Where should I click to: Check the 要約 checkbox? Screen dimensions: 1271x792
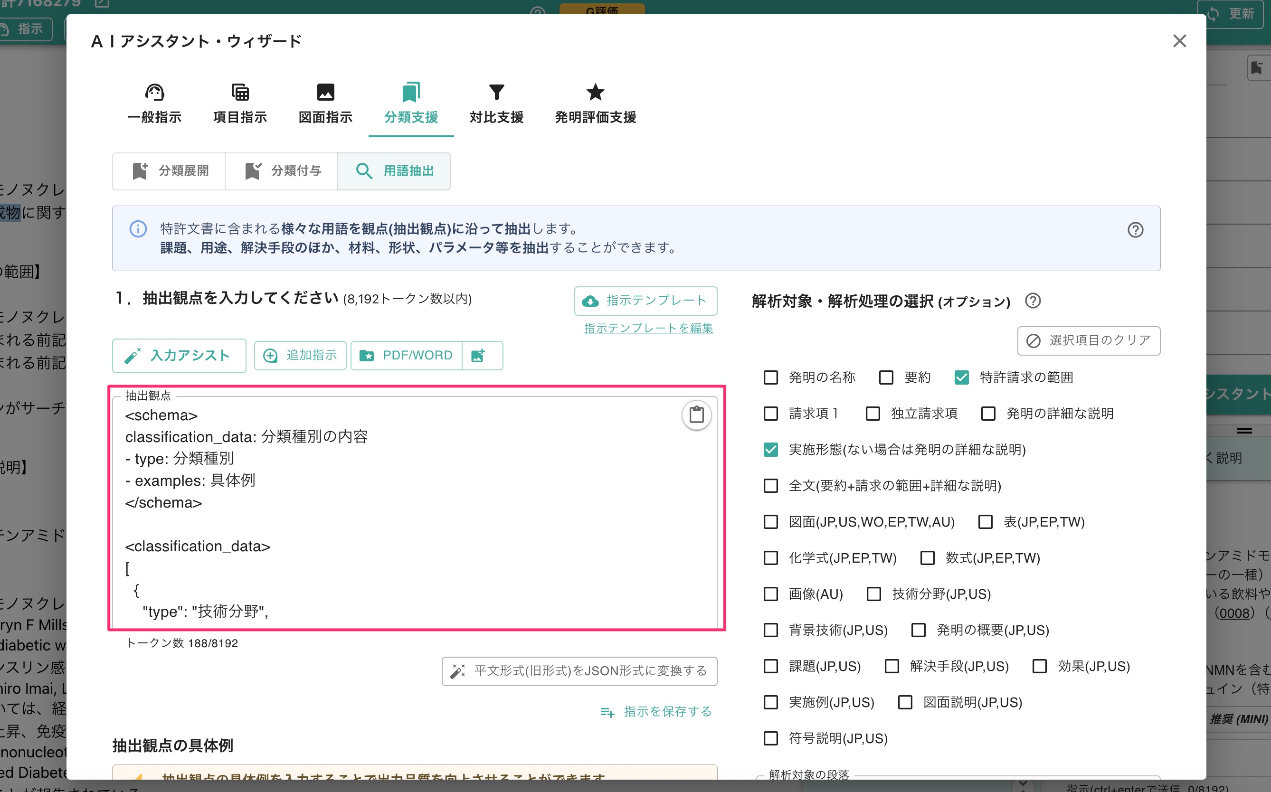pyautogui.click(x=886, y=377)
